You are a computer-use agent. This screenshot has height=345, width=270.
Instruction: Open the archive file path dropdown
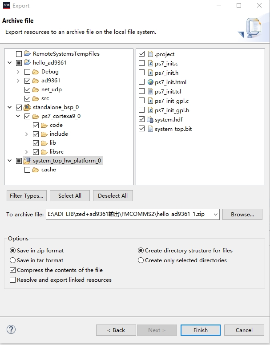(216, 214)
